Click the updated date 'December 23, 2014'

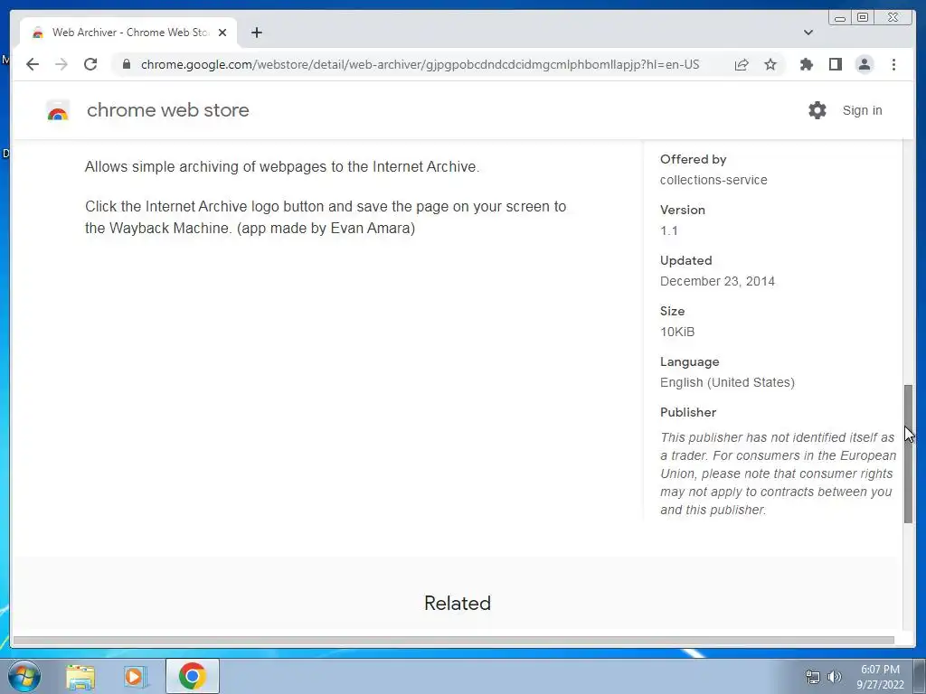click(717, 282)
